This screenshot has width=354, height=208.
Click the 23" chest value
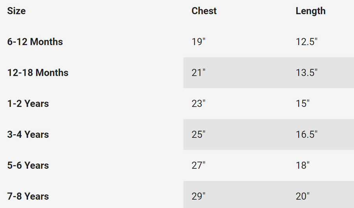[199, 104]
